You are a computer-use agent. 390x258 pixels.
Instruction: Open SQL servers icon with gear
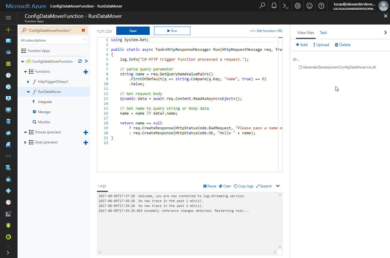point(8,168)
